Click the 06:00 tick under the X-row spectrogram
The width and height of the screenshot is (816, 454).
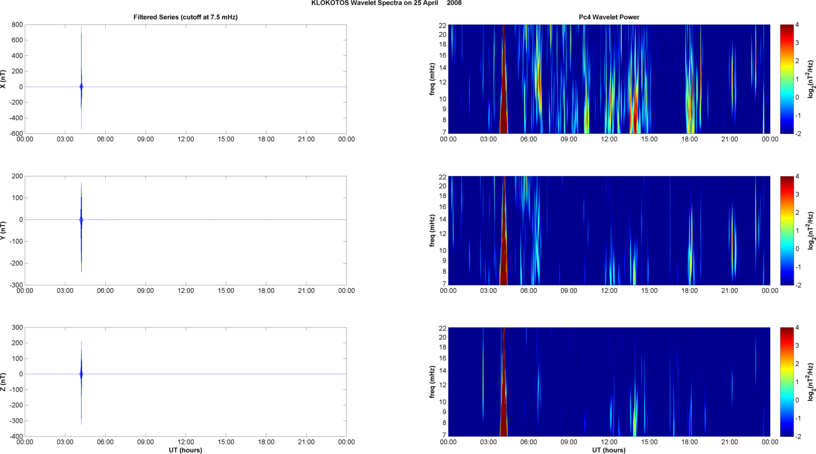529,139
